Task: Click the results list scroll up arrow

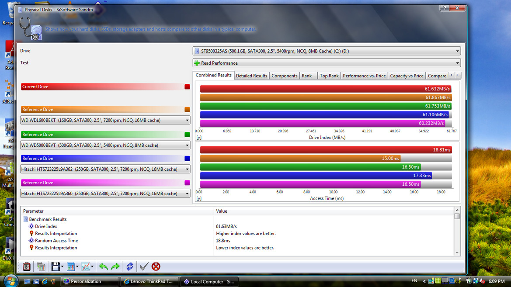Action: pos(457,210)
